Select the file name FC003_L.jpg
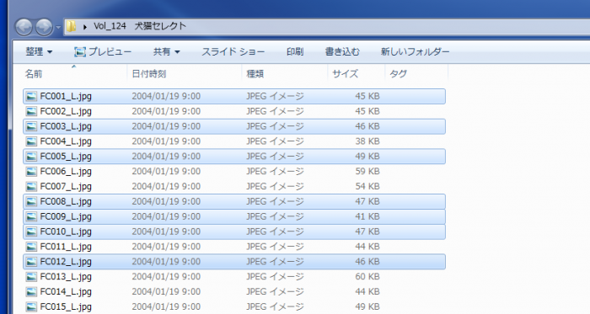590x314 pixels. pyautogui.click(x=66, y=126)
